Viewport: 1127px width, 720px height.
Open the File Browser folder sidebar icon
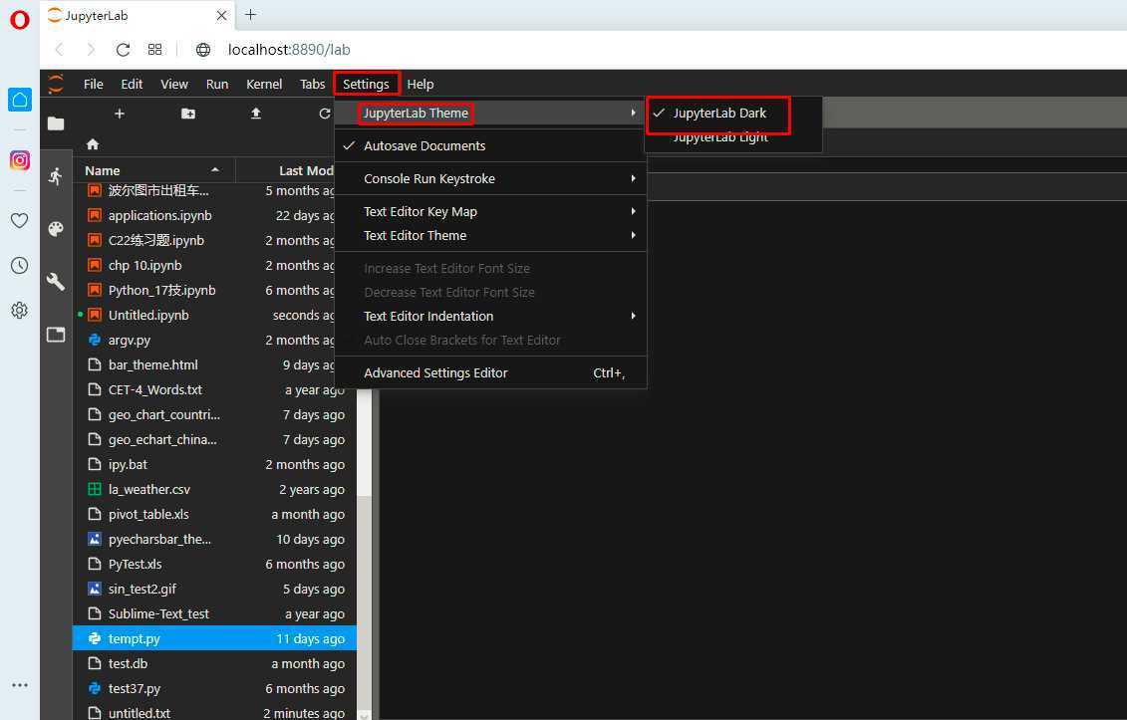tap(56, 123)
